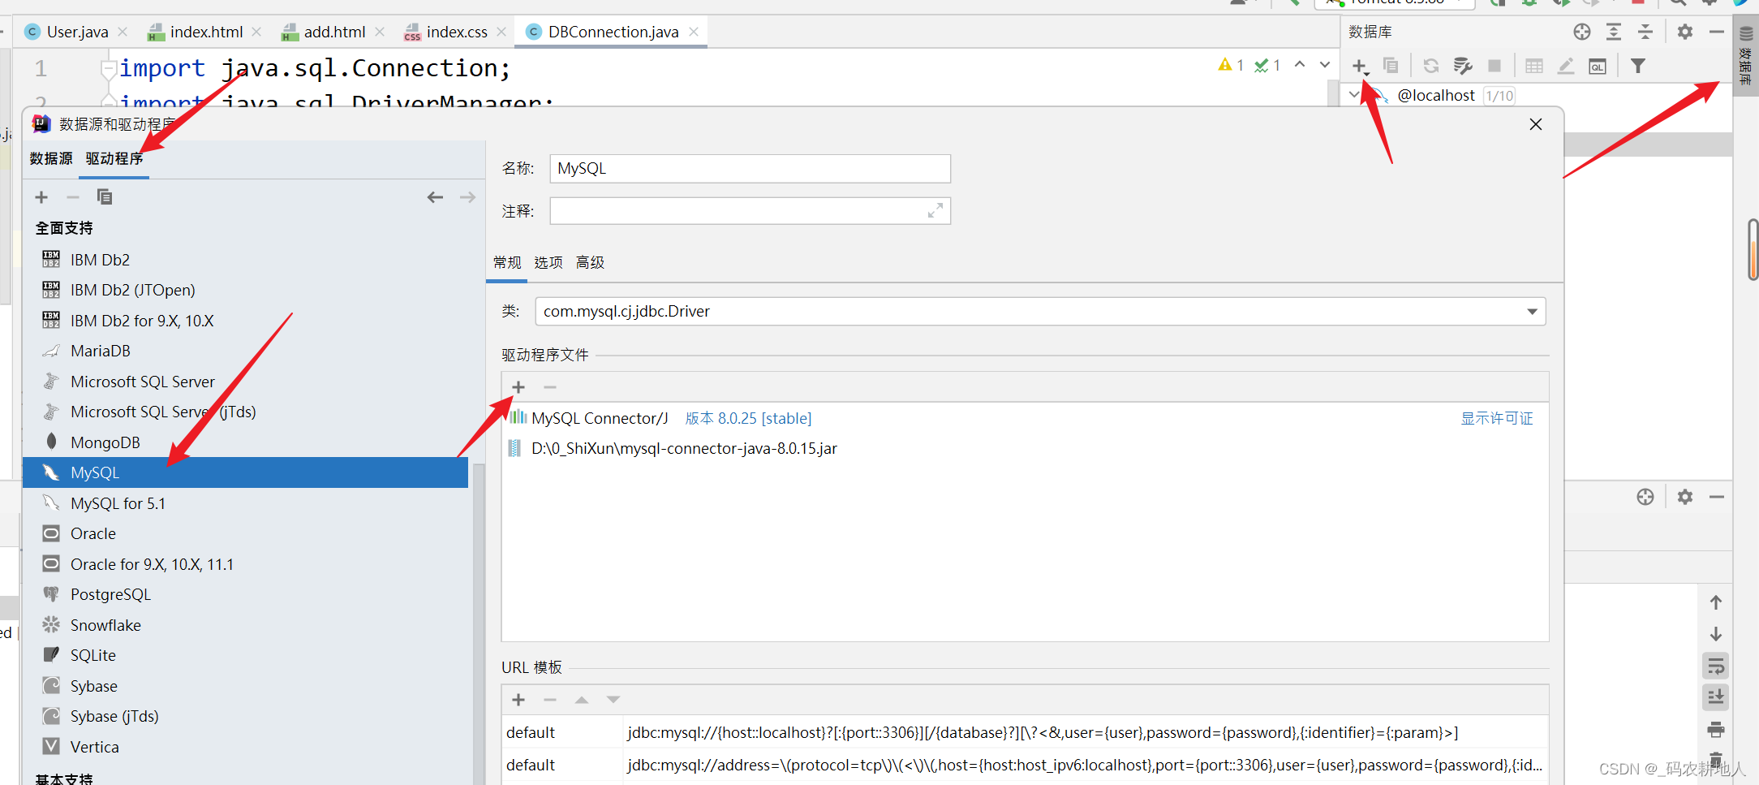Open the filter funnel in Database panel

pos(1638,66)
